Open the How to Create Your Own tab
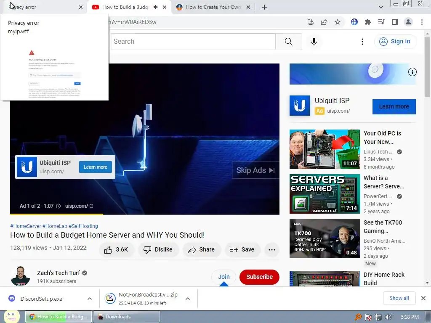The image size is (431, 323). tap(213, 7)
